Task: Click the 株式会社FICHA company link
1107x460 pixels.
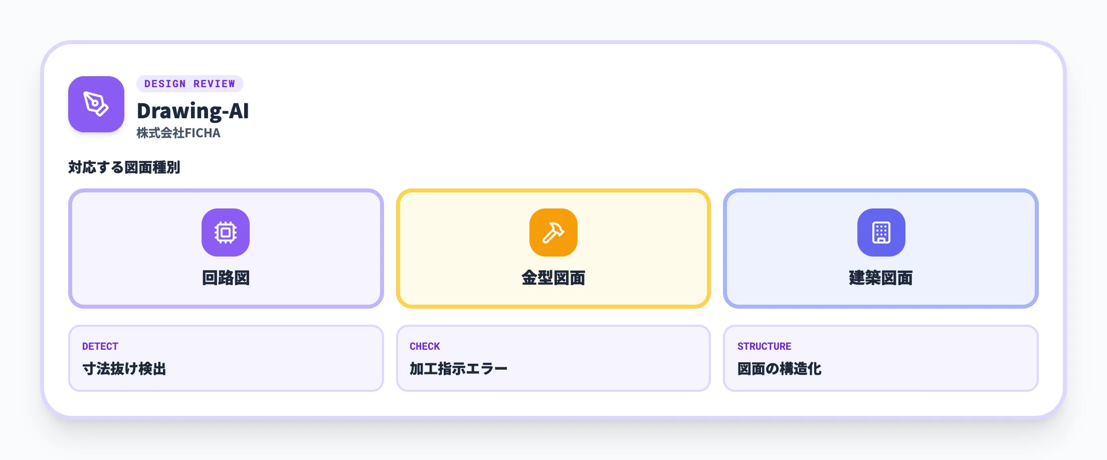Action: (x=178, y=133)
